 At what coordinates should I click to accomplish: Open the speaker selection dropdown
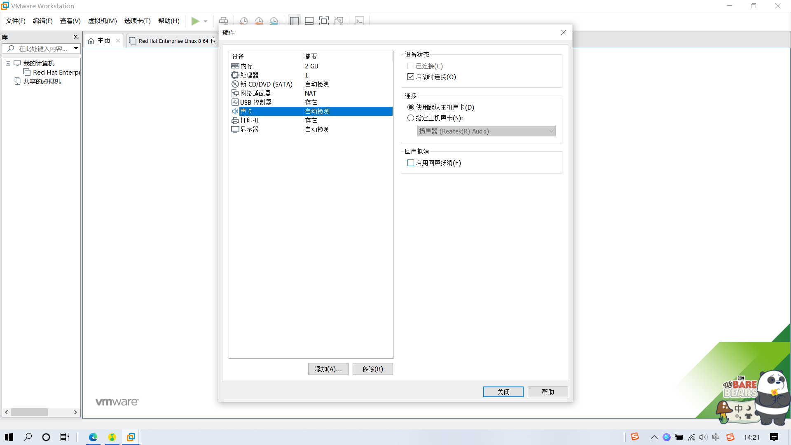(x=551, y=131)
